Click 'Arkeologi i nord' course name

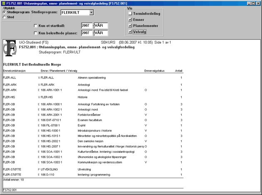(88, 110)
